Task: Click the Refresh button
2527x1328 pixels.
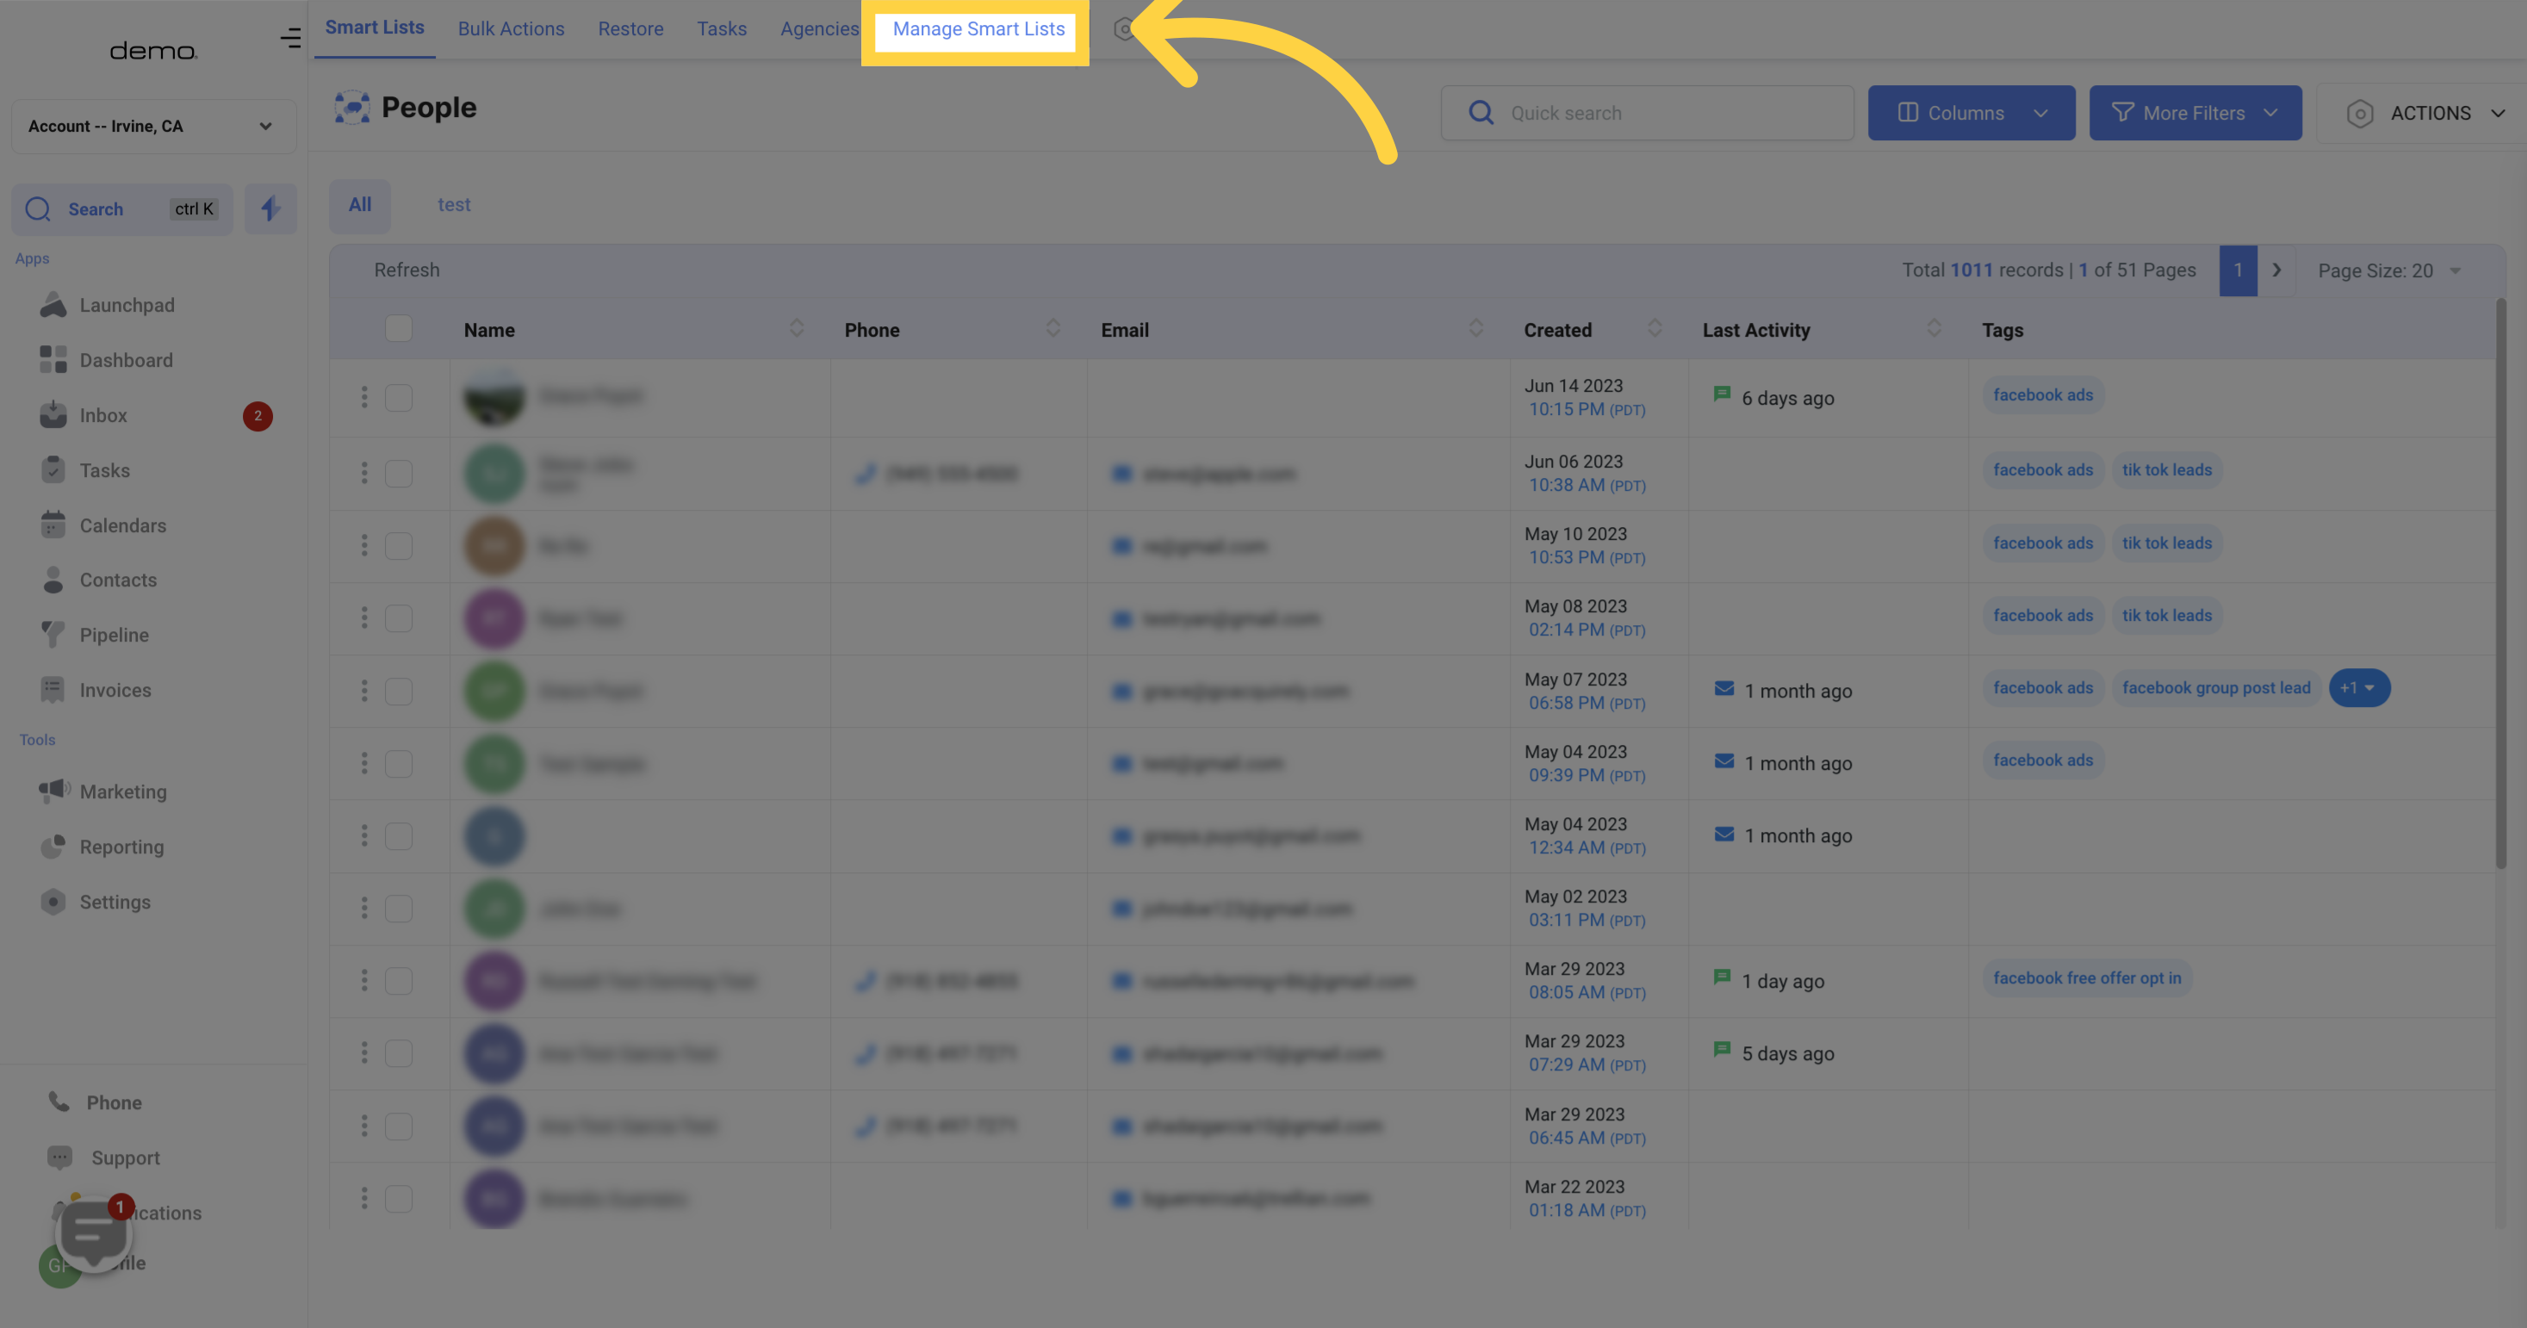Action: click(x=407, y=270)
